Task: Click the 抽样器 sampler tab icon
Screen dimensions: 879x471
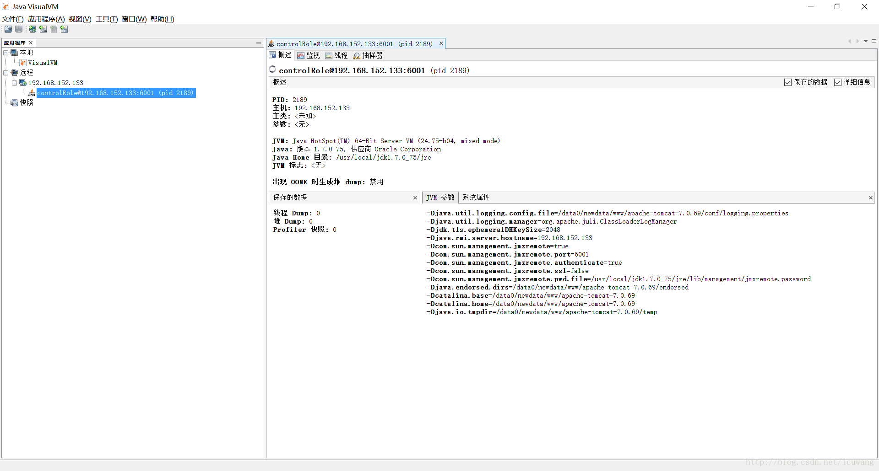Action: (357, 56)
